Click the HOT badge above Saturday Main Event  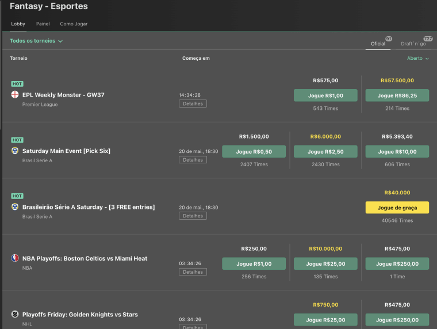(x=17, y=140)
